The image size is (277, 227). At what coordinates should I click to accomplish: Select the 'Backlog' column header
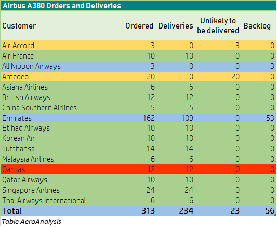[x=257, y=26]
